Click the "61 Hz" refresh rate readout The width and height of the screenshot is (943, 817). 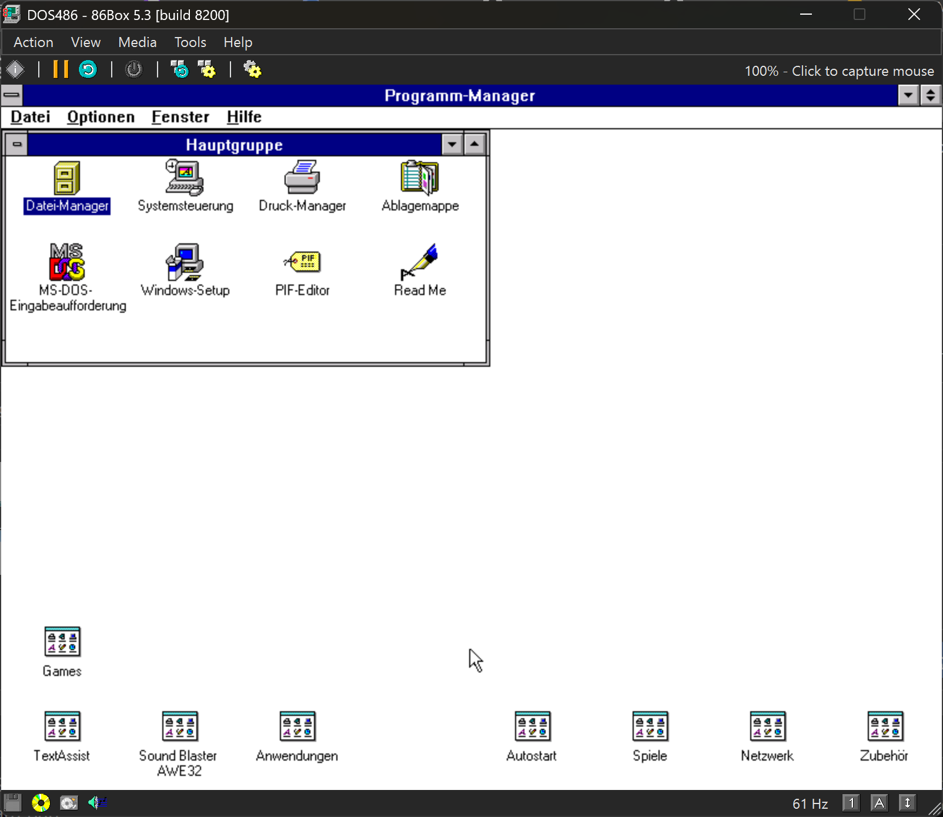click(x=810, y=803)
